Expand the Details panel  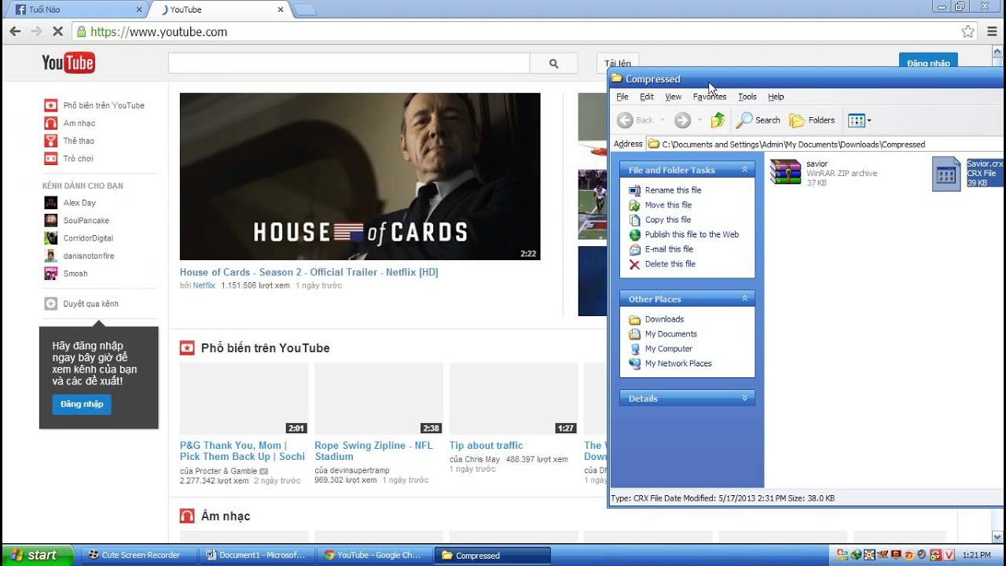click(744, 399)
